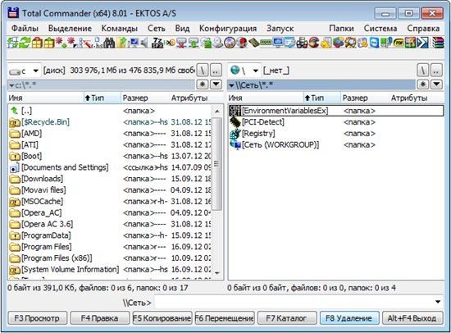Screen dimensions: 451x333
Task: Click the r-hs change attributes icon
Action: click(x=98, y=43)
